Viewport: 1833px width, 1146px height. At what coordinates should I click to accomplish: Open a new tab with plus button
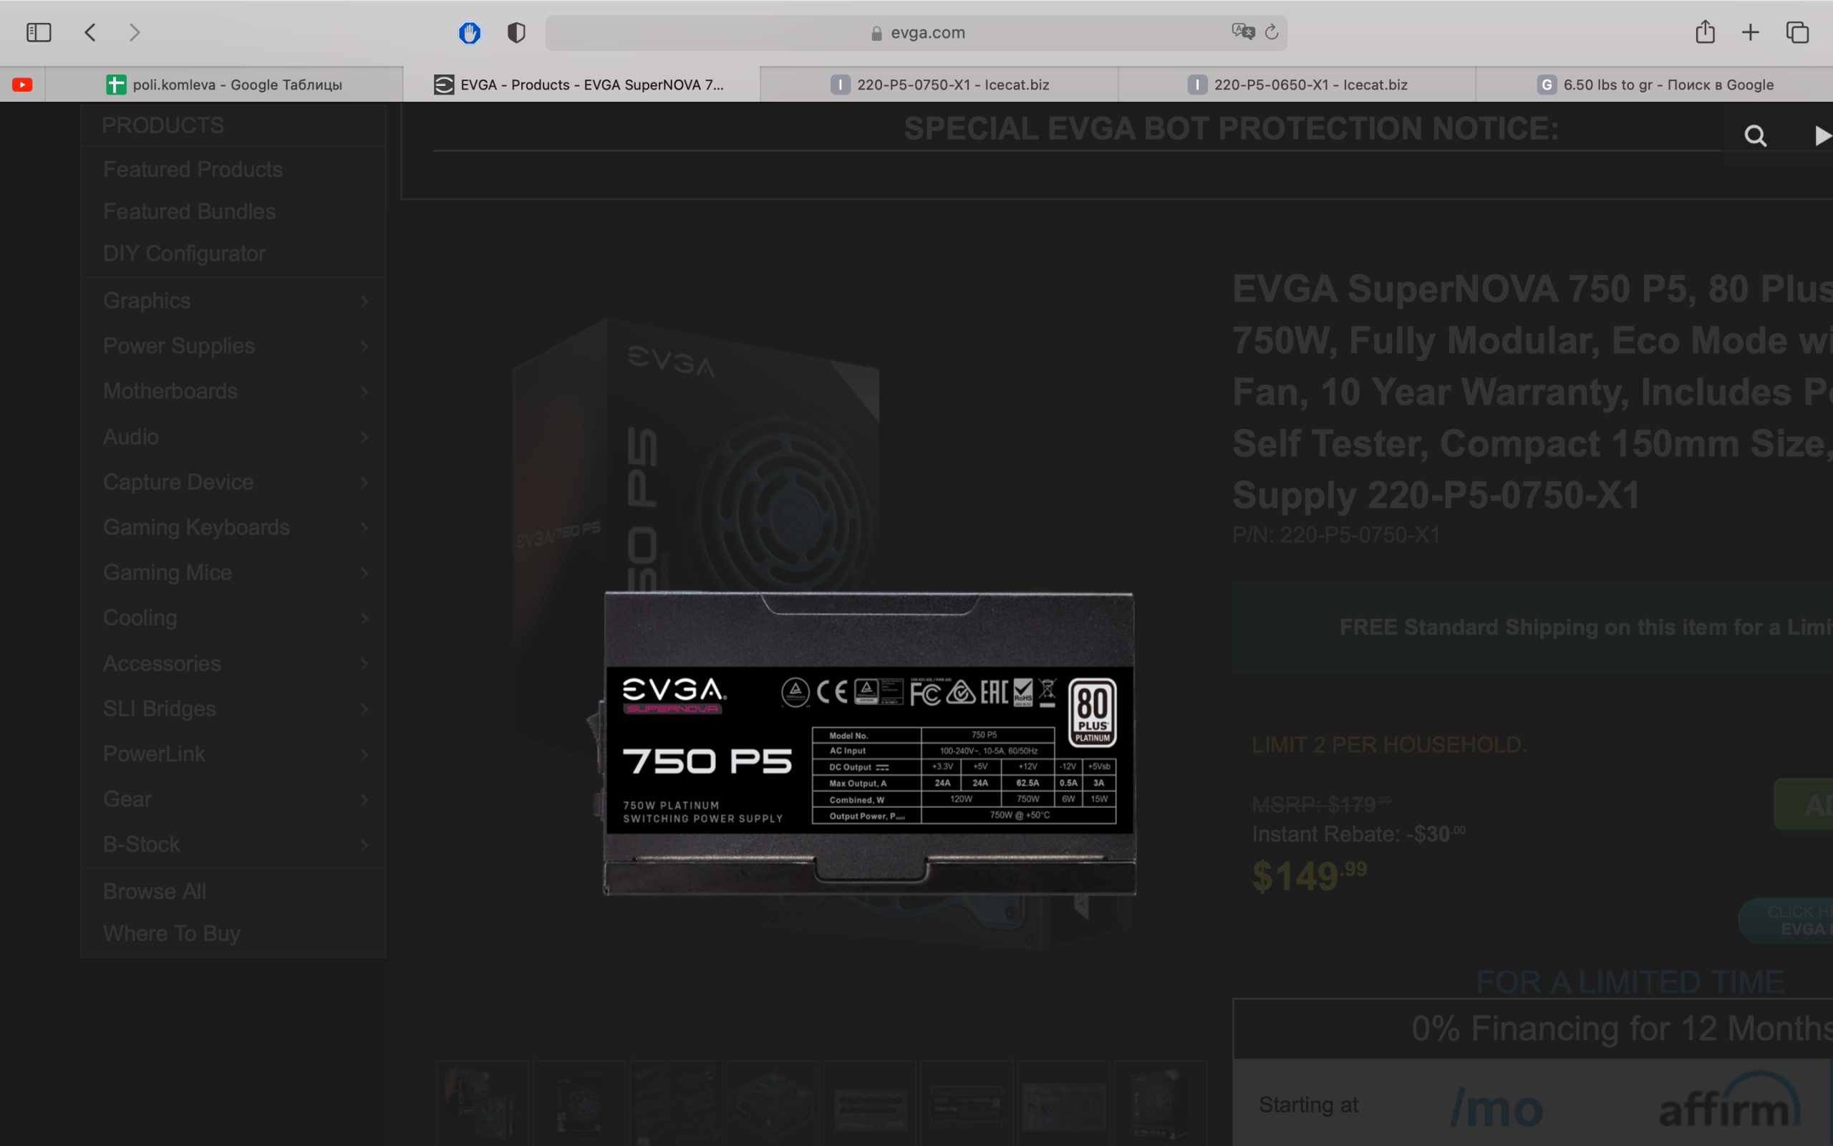pos(1751,32)
